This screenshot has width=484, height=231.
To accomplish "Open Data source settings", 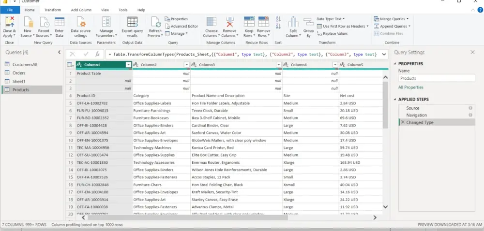I will pos(81,23).
